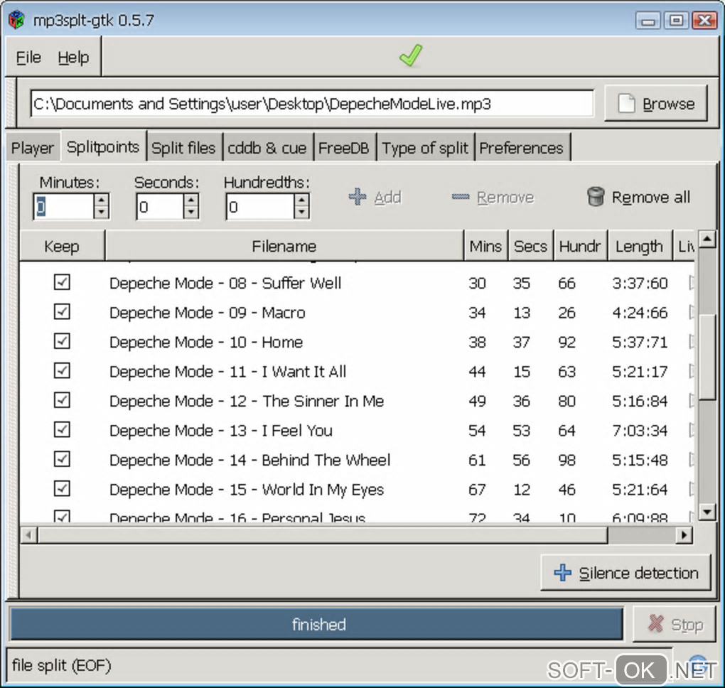Click the file path input field
The width and height of the screenshot is (725, 688).
click(312, 104)
